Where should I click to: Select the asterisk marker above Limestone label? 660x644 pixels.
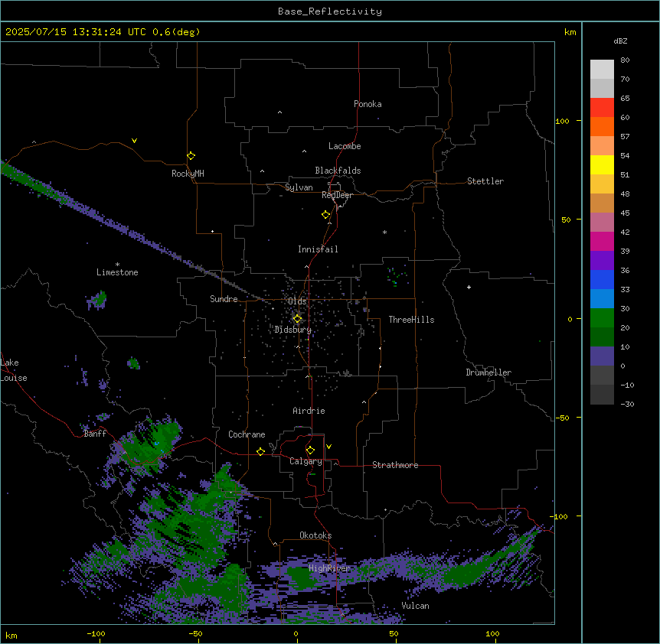pyautogui.click(x=117, y=265)
